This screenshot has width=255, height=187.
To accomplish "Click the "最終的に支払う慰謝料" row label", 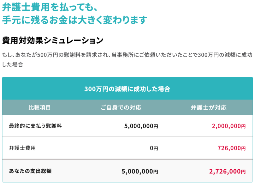I will click(x=35, y=126).
